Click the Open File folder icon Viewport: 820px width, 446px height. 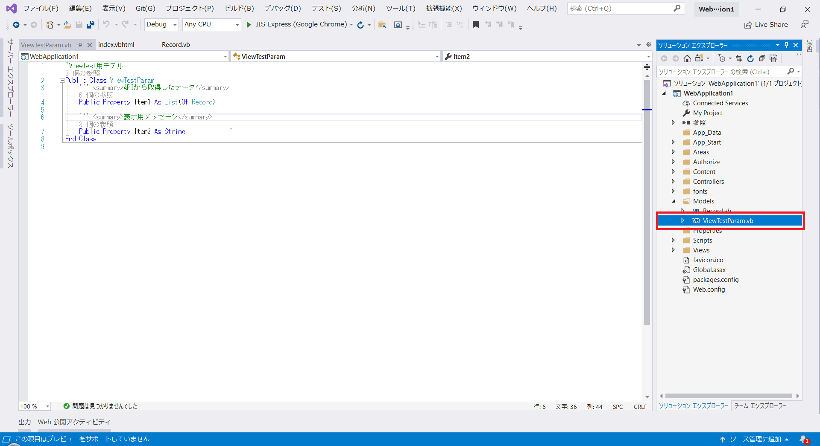point(67,25)
